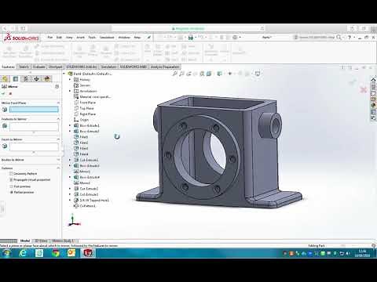Click the Windows Start button
Viewport: 377px width, 282px height.
click(6, 253)
